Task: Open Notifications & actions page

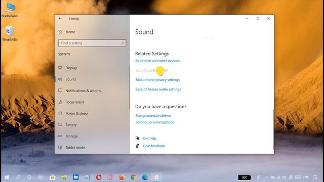Action: [x=83, y=90]
